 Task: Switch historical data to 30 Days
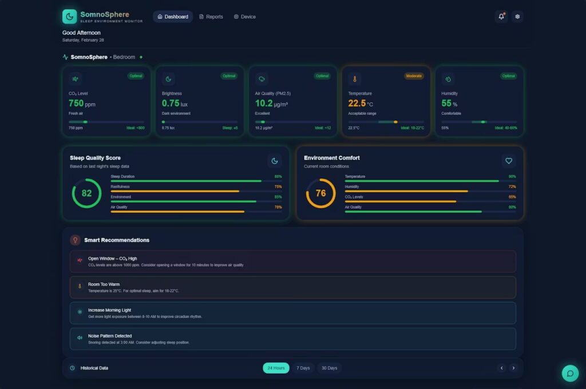pyautogui.click(x=329, y=368)
